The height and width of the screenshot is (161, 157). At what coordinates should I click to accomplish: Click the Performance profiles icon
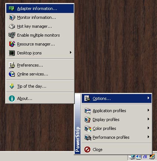coord(88,137)
